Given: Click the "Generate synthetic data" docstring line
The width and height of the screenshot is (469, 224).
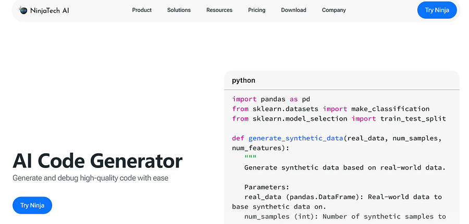Looking at the screenshot, I should point(345,168).
